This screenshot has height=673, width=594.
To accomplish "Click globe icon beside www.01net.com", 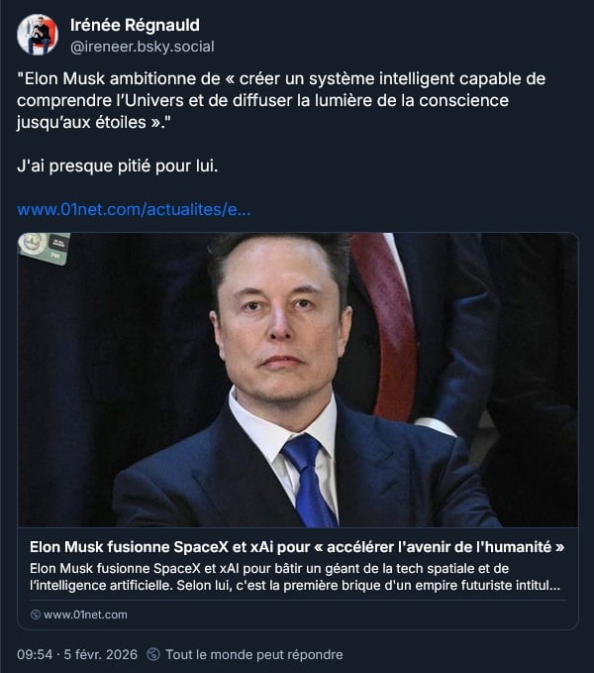I will (x=35, y=615).
